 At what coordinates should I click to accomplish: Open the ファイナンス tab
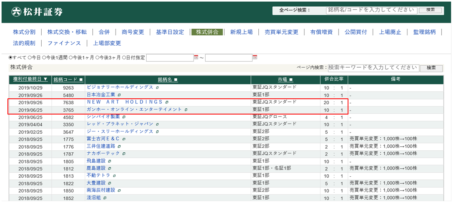(64, 43)
